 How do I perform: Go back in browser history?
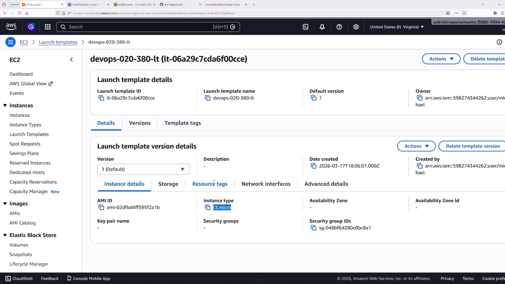[5, 13]
